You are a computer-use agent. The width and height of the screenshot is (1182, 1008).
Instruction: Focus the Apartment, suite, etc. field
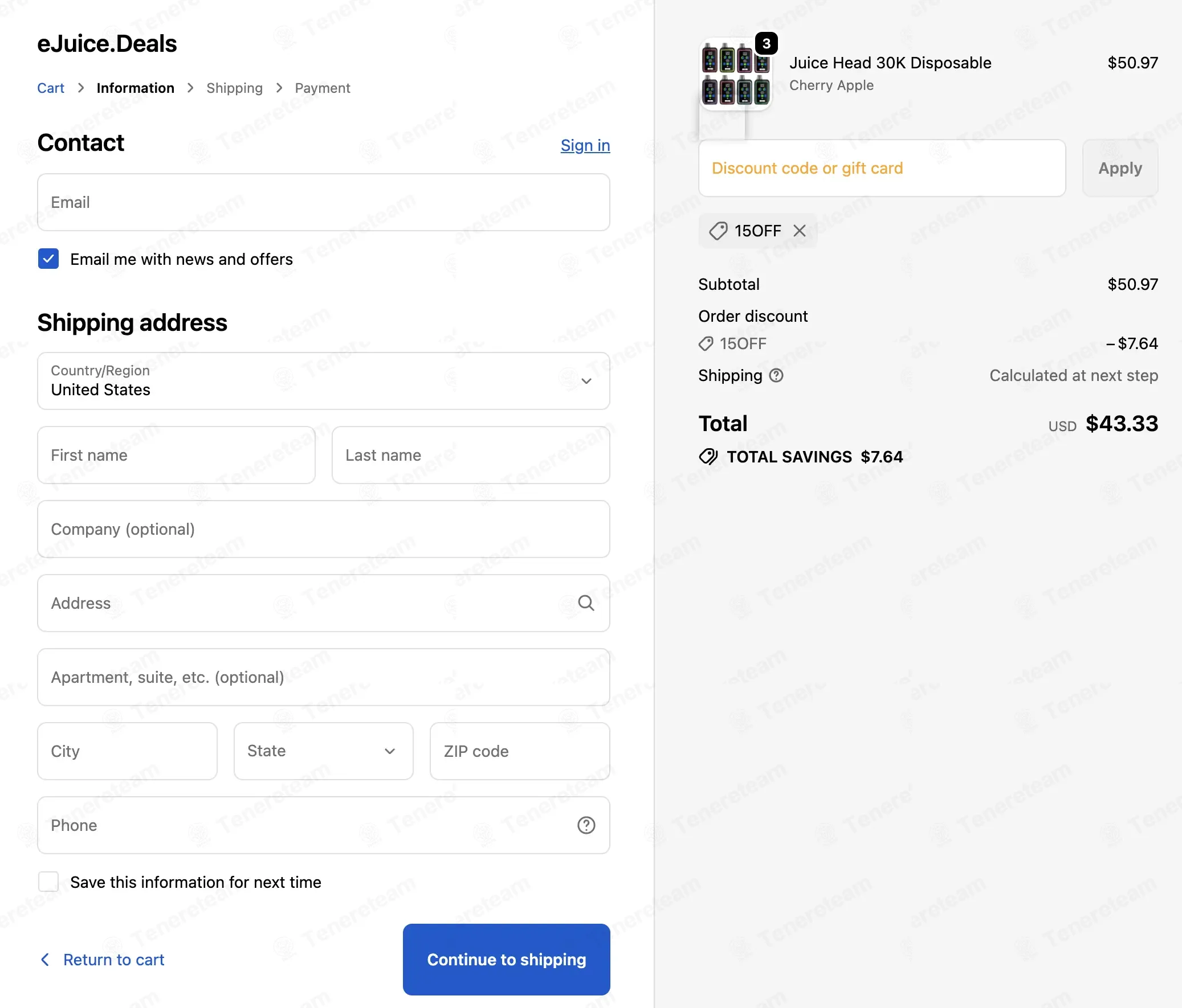[324, 677]
